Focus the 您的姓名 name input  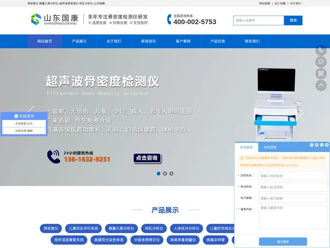(293, 175)
